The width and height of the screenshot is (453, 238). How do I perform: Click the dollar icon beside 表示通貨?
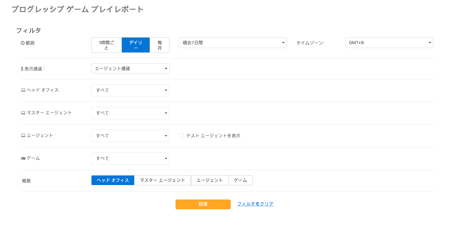coord(22,68)
